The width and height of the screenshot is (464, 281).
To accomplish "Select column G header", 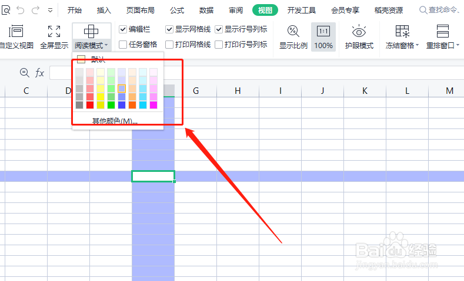I will point(196,91).
